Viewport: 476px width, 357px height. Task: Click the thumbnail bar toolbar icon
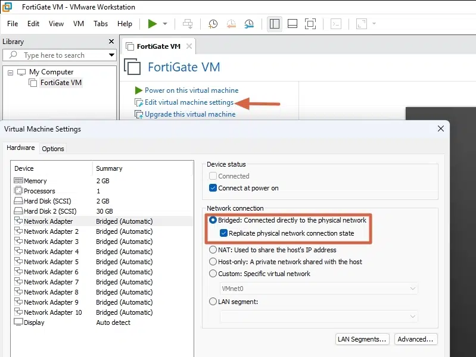[x=292, y=24]
